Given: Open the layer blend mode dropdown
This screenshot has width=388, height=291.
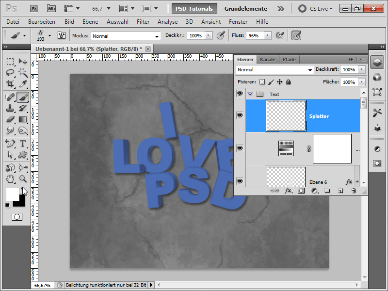Looking at the screenshot, I should (x=275, y=70).
